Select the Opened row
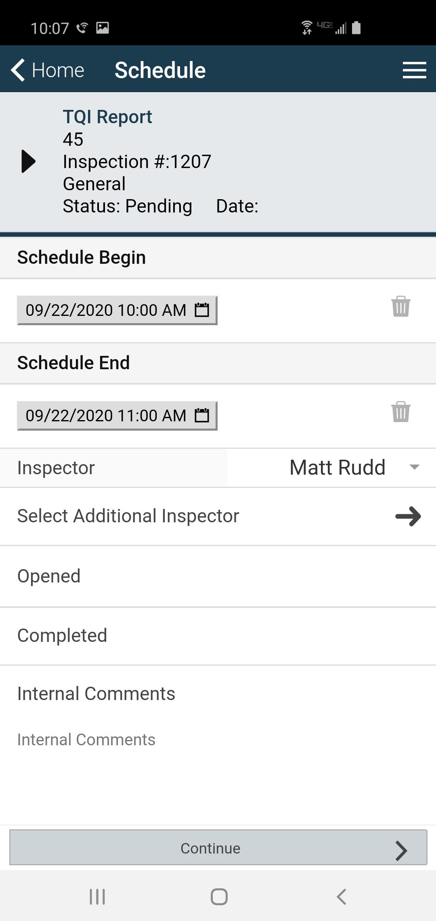The width and height of the screenshot is (436, 921). tap(218, 576)
